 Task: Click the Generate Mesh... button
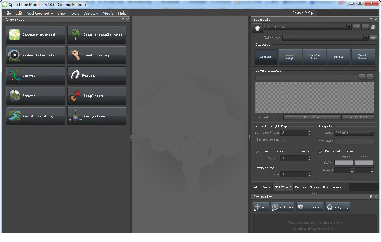(x=358, y=117)
